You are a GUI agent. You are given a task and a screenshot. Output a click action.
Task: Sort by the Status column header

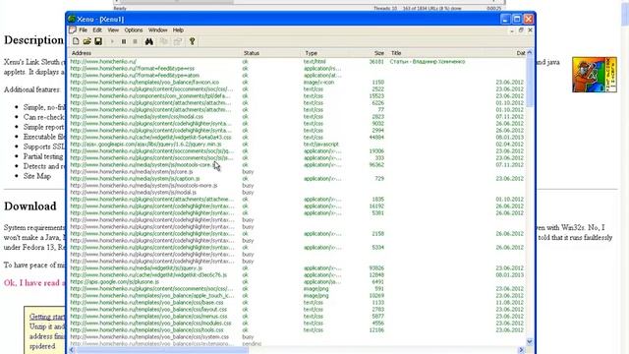click(271, 53)
